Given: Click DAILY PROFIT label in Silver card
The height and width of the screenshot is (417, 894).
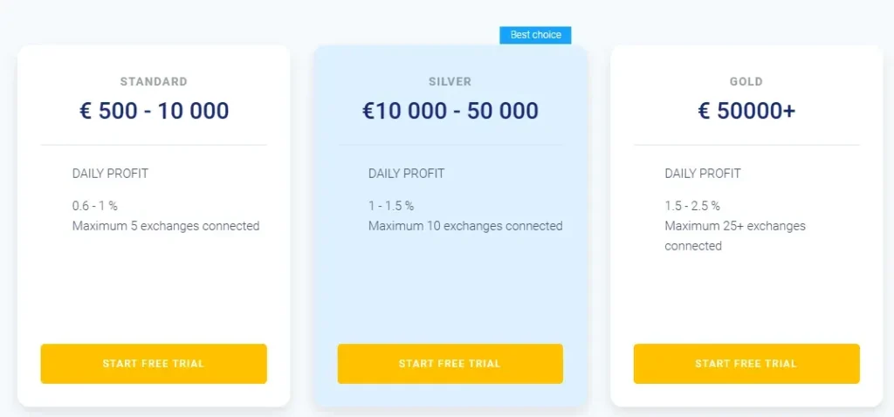Looking at the screenshot, I should click(406, 174).
